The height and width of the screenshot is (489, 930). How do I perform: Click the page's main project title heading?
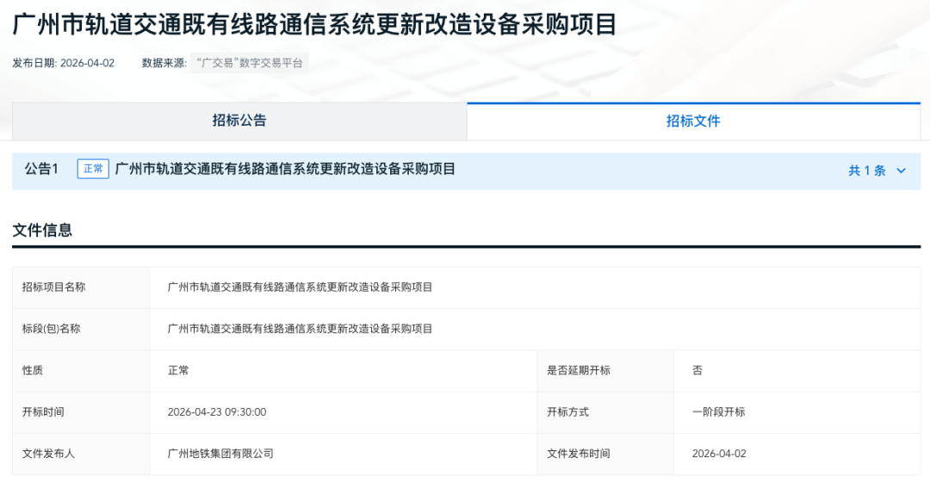(x=314, y=24)
